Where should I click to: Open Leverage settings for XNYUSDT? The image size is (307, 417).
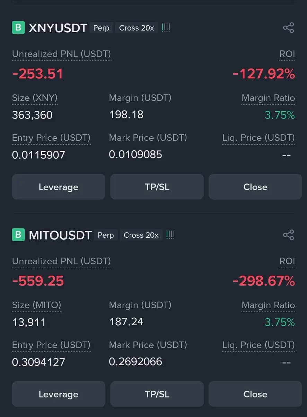pos(59,187)
